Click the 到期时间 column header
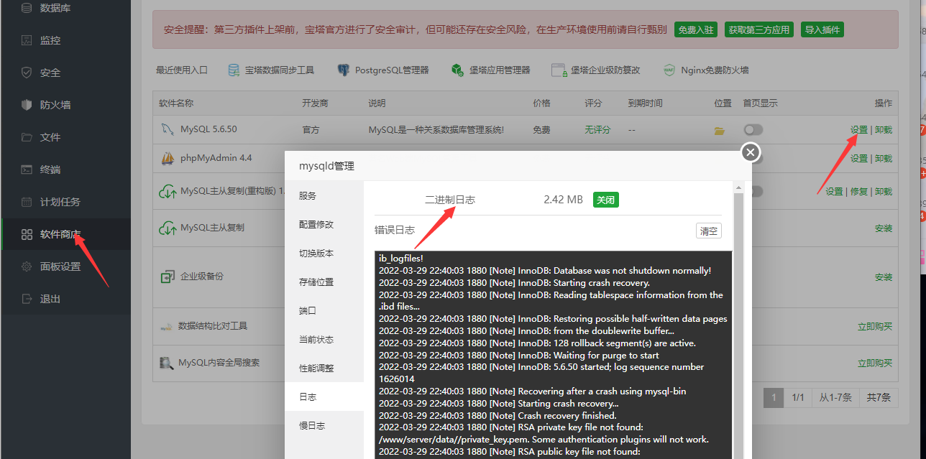 coord(645,103)
